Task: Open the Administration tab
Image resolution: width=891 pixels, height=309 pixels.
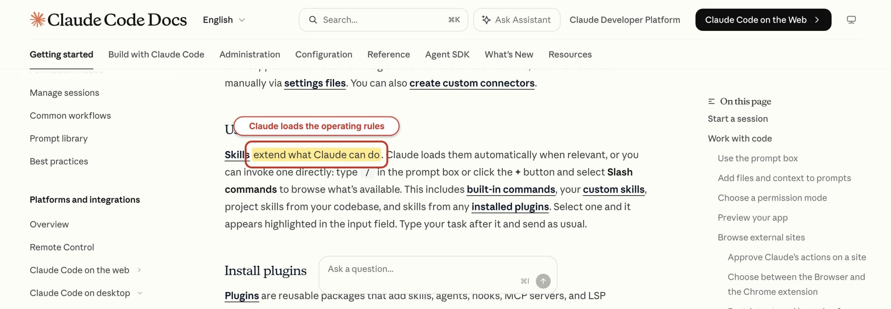Action: point(250,55)
